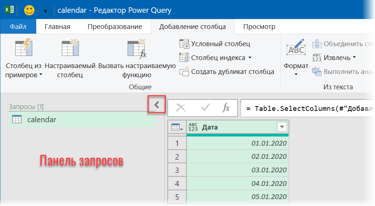Expand the Столбец индекса dropdown arrow
Screen dimensions: 375x206
click(250, 57)
